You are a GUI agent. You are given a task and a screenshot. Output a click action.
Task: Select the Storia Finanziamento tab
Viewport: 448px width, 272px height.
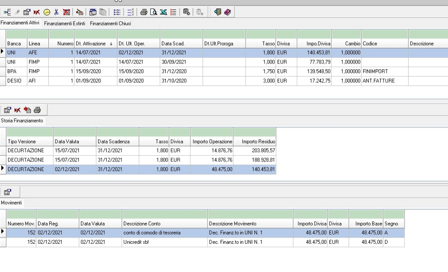(22, 121)
